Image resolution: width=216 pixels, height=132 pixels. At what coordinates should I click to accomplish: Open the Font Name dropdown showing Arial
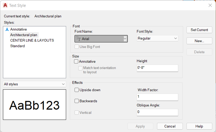point(101,39)
